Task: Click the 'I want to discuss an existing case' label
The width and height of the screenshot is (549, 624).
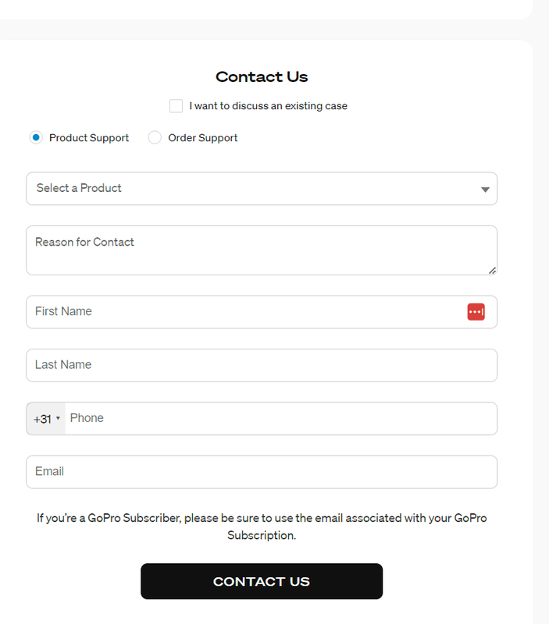Action: coord(268,106)
